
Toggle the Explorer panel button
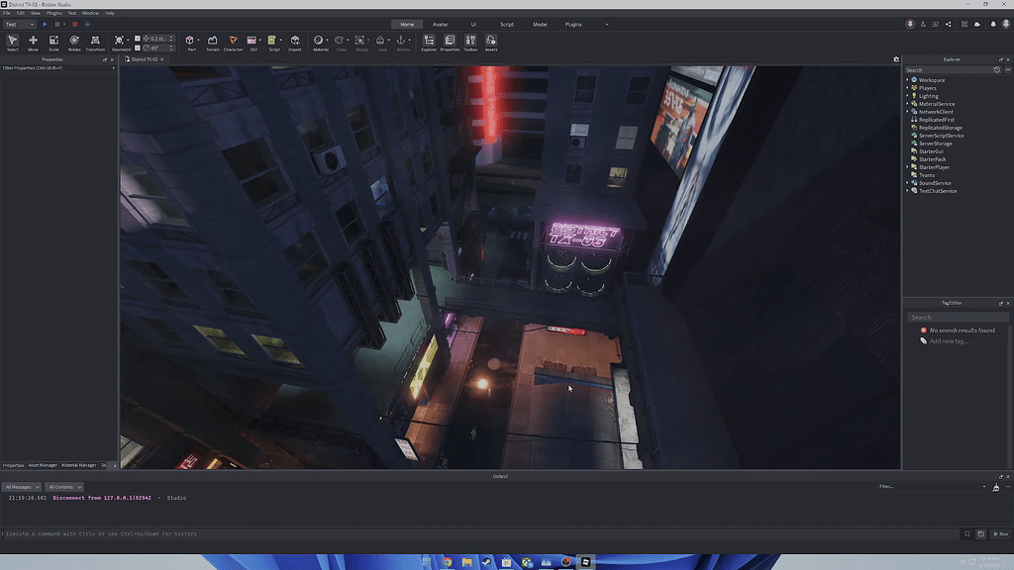(x=429, y=43)
